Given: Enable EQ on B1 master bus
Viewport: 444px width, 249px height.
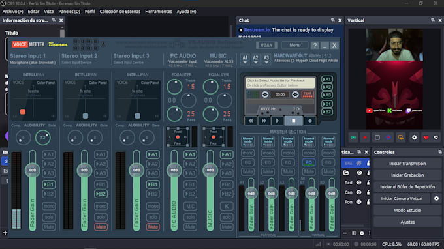Looking at the screenshot, I should click(x=309, y=162).
